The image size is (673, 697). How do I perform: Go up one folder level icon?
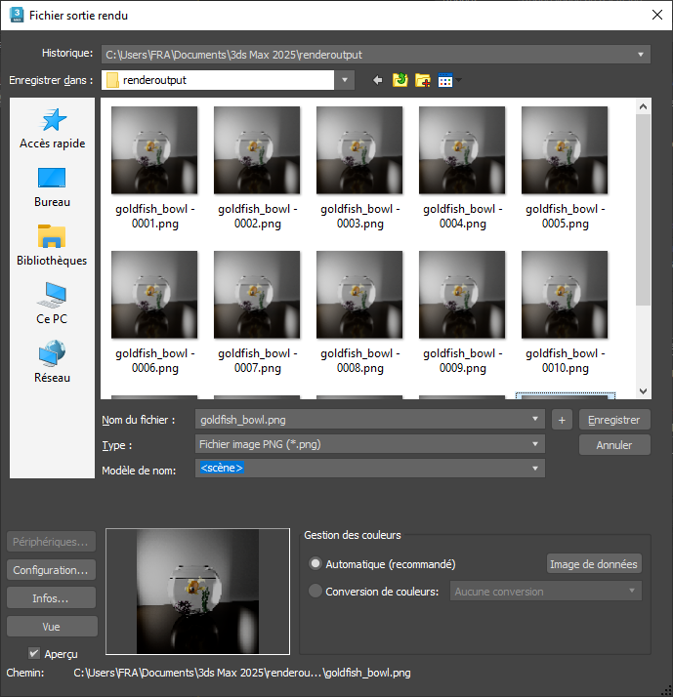(x=400, y=80)
